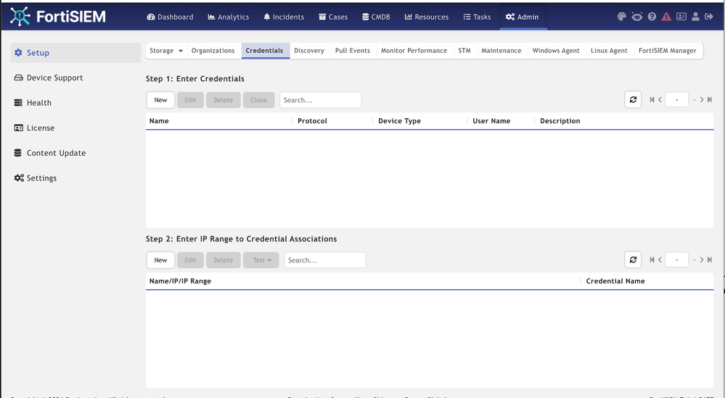Image resolution: width=725 pixels, height=398 pixels.
Task: Sort by the Credential Name column header
Action: point(615,281)
